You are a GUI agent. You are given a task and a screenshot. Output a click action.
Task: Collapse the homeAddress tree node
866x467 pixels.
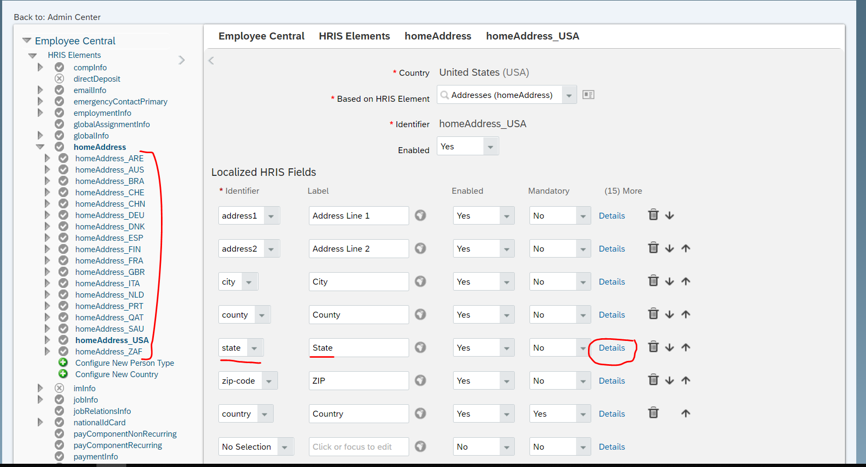pyautogui.click(x=40, y=147)
